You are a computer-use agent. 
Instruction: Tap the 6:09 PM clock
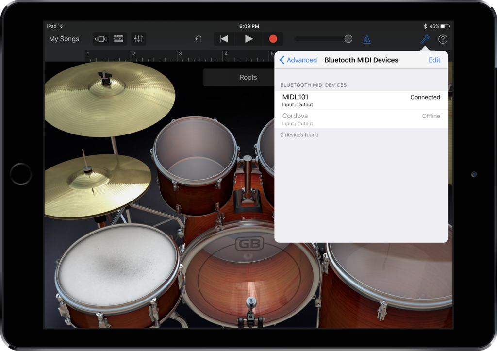coord(249,26)
